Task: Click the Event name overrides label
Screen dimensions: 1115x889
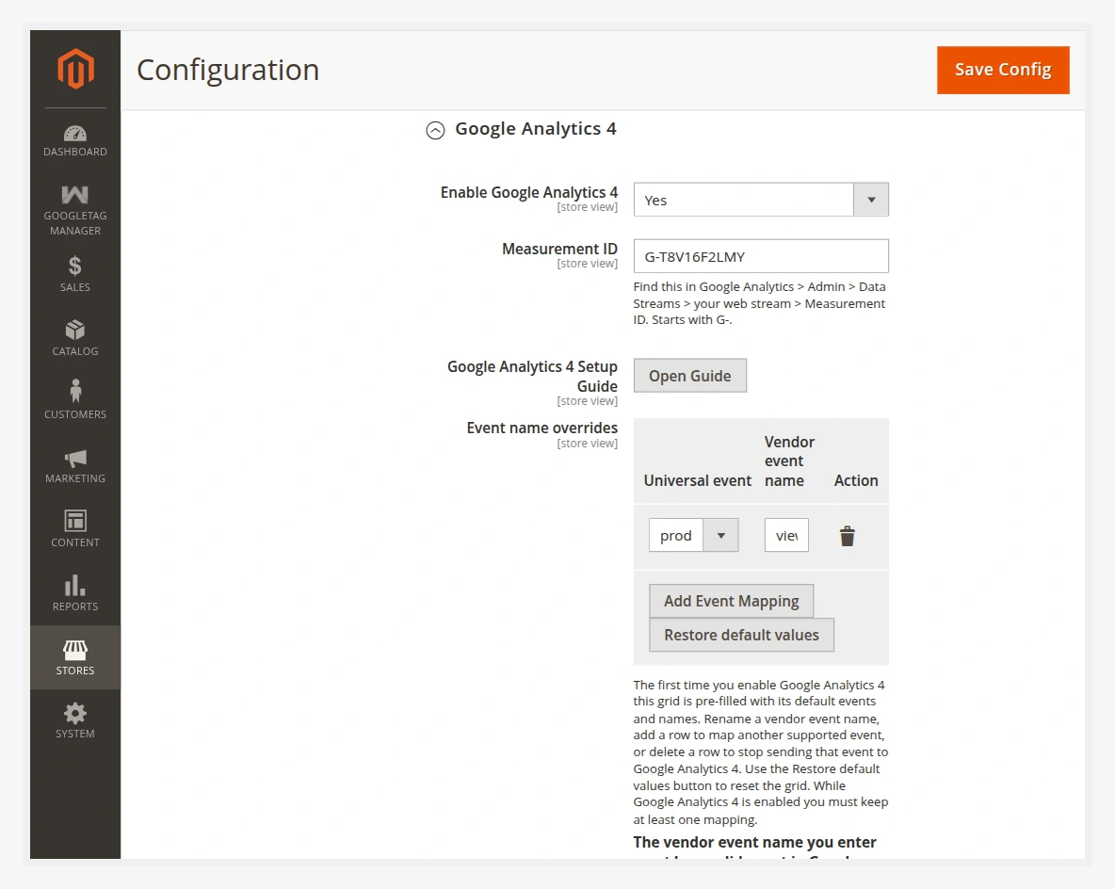Action: (x=541, y=428)
